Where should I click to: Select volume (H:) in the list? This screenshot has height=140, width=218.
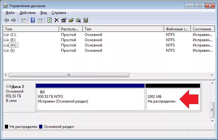[13, 45]
